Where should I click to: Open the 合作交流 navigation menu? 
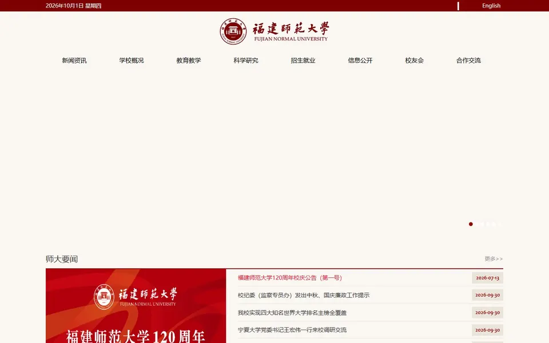coord(468,61)
